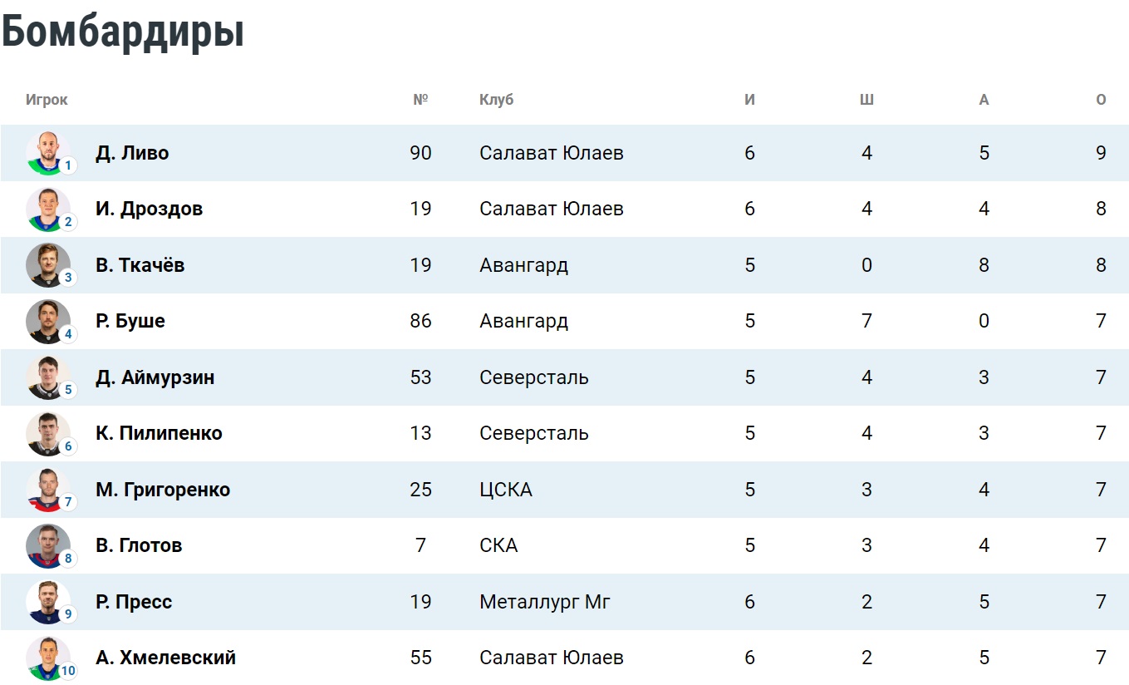Open Д. Ливо player avatar photo
This screenshot has width=1129, height=685.
click(48, 153)
